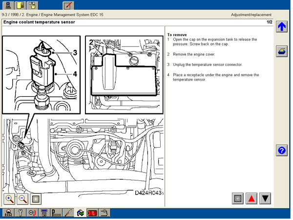Go to next page with black down triangle
293x220 pixels.
click(265, 198)
